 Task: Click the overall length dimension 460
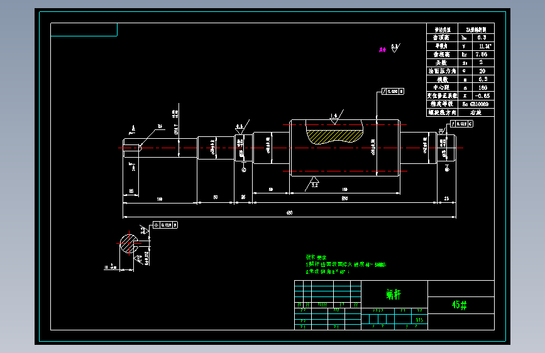[290, 213]
